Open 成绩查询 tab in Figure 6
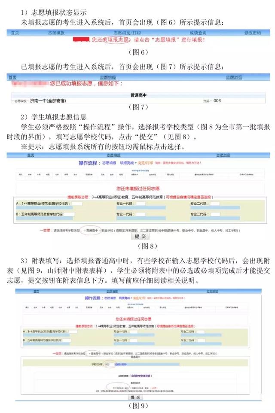This screenshot has width=275, height=413. point(198,33)
